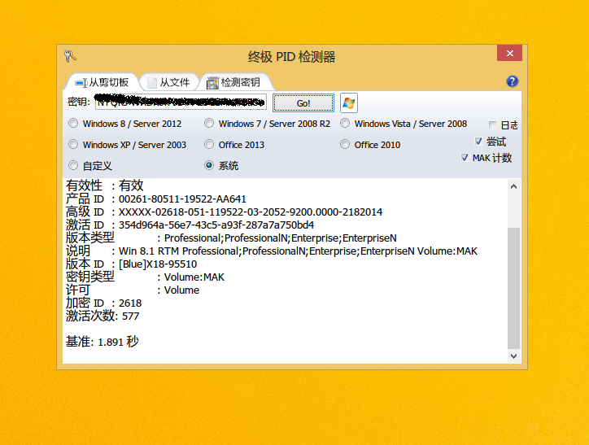This screenshot has height=445, width=589.
Task: Click the Go! button
Action: click(x=303, y=103)
